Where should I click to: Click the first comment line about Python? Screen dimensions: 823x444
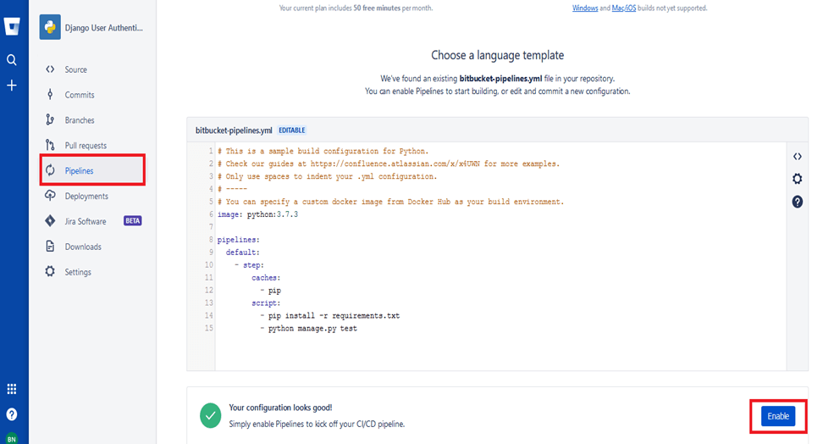(x=323, y=151)
